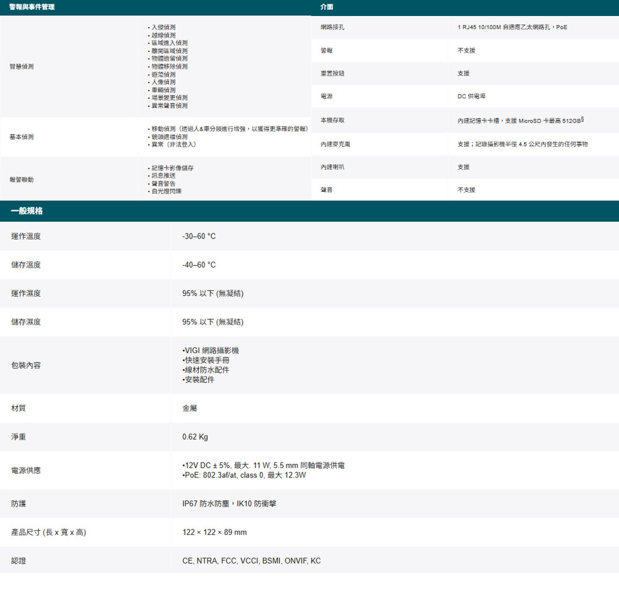Select the 包裝內容 row label
The height and width of the screenshot is (592, 619).
[26, 365]
